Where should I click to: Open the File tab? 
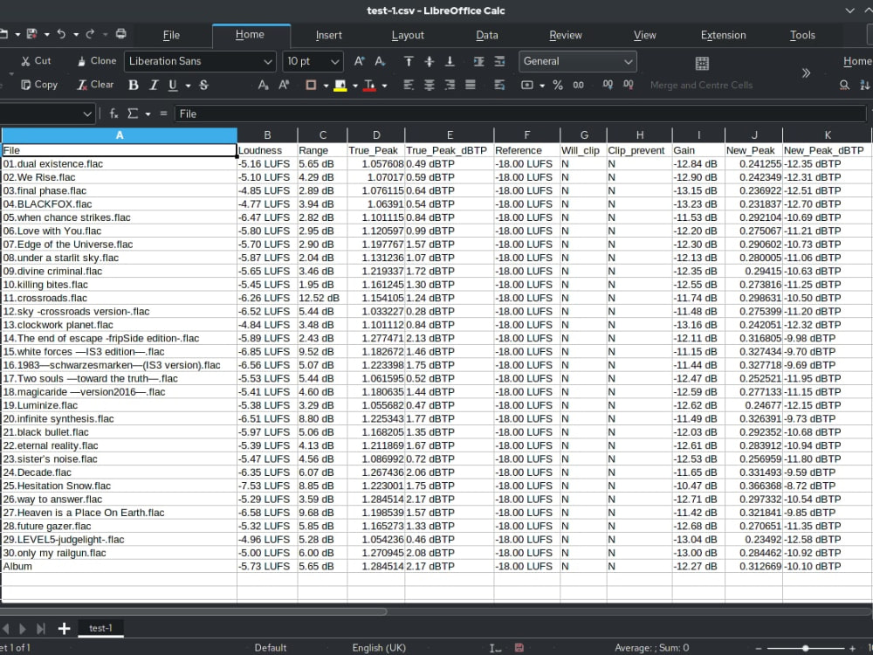pyautogui.click(x=171, y=35)
